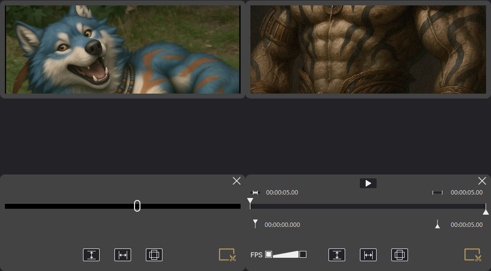The width and height of the screenshot is (491, 271).
Task: Click the FPS speed slider
Action: tap(286, 254)
